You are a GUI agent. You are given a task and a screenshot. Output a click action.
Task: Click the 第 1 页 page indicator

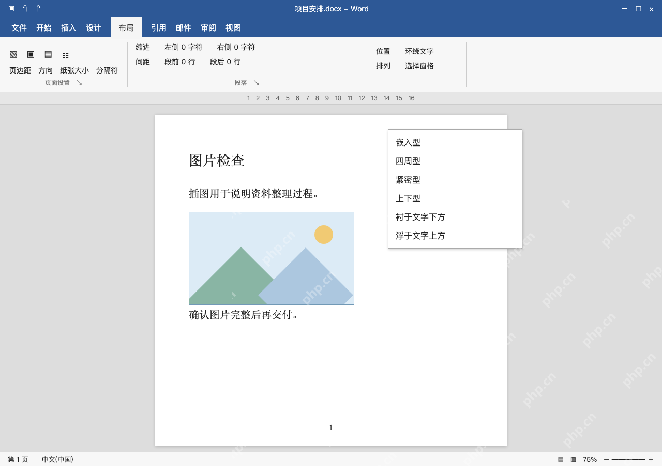click(18, 459)
